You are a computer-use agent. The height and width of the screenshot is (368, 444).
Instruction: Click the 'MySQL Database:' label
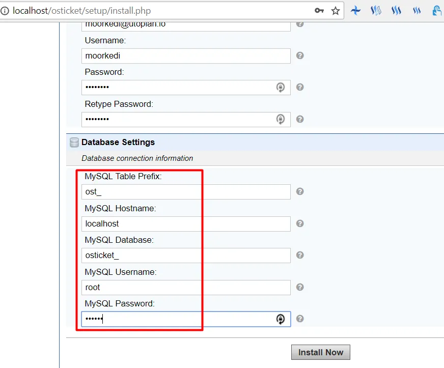point(119,240)
